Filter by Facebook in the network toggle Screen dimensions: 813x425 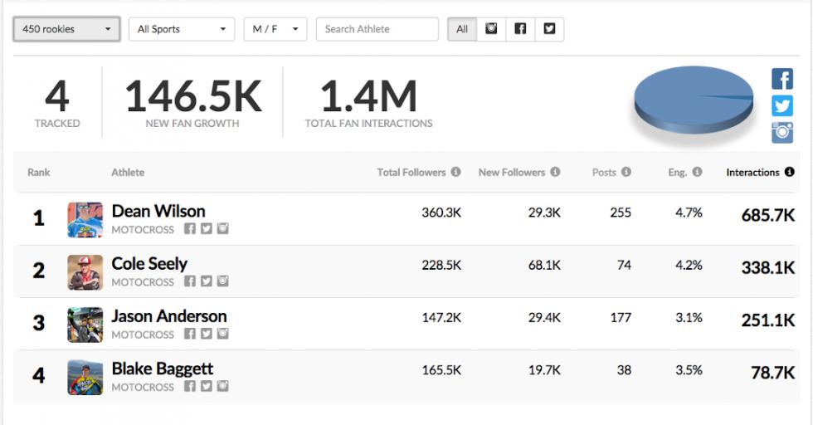coord(520,29)
